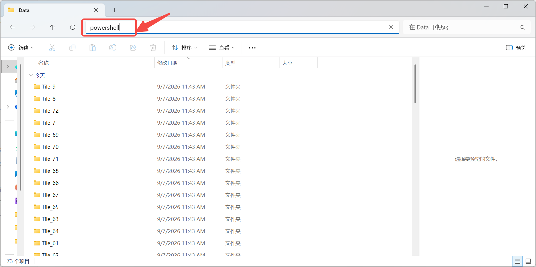Click the Tile_70 folder icon

37,147
